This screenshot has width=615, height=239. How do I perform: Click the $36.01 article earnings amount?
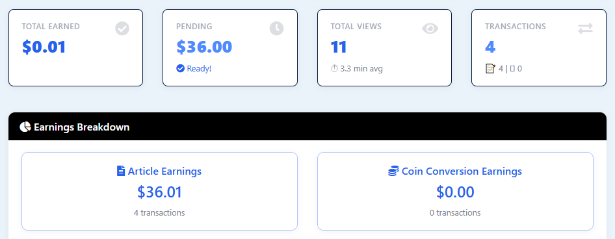(x=160, y=192)
